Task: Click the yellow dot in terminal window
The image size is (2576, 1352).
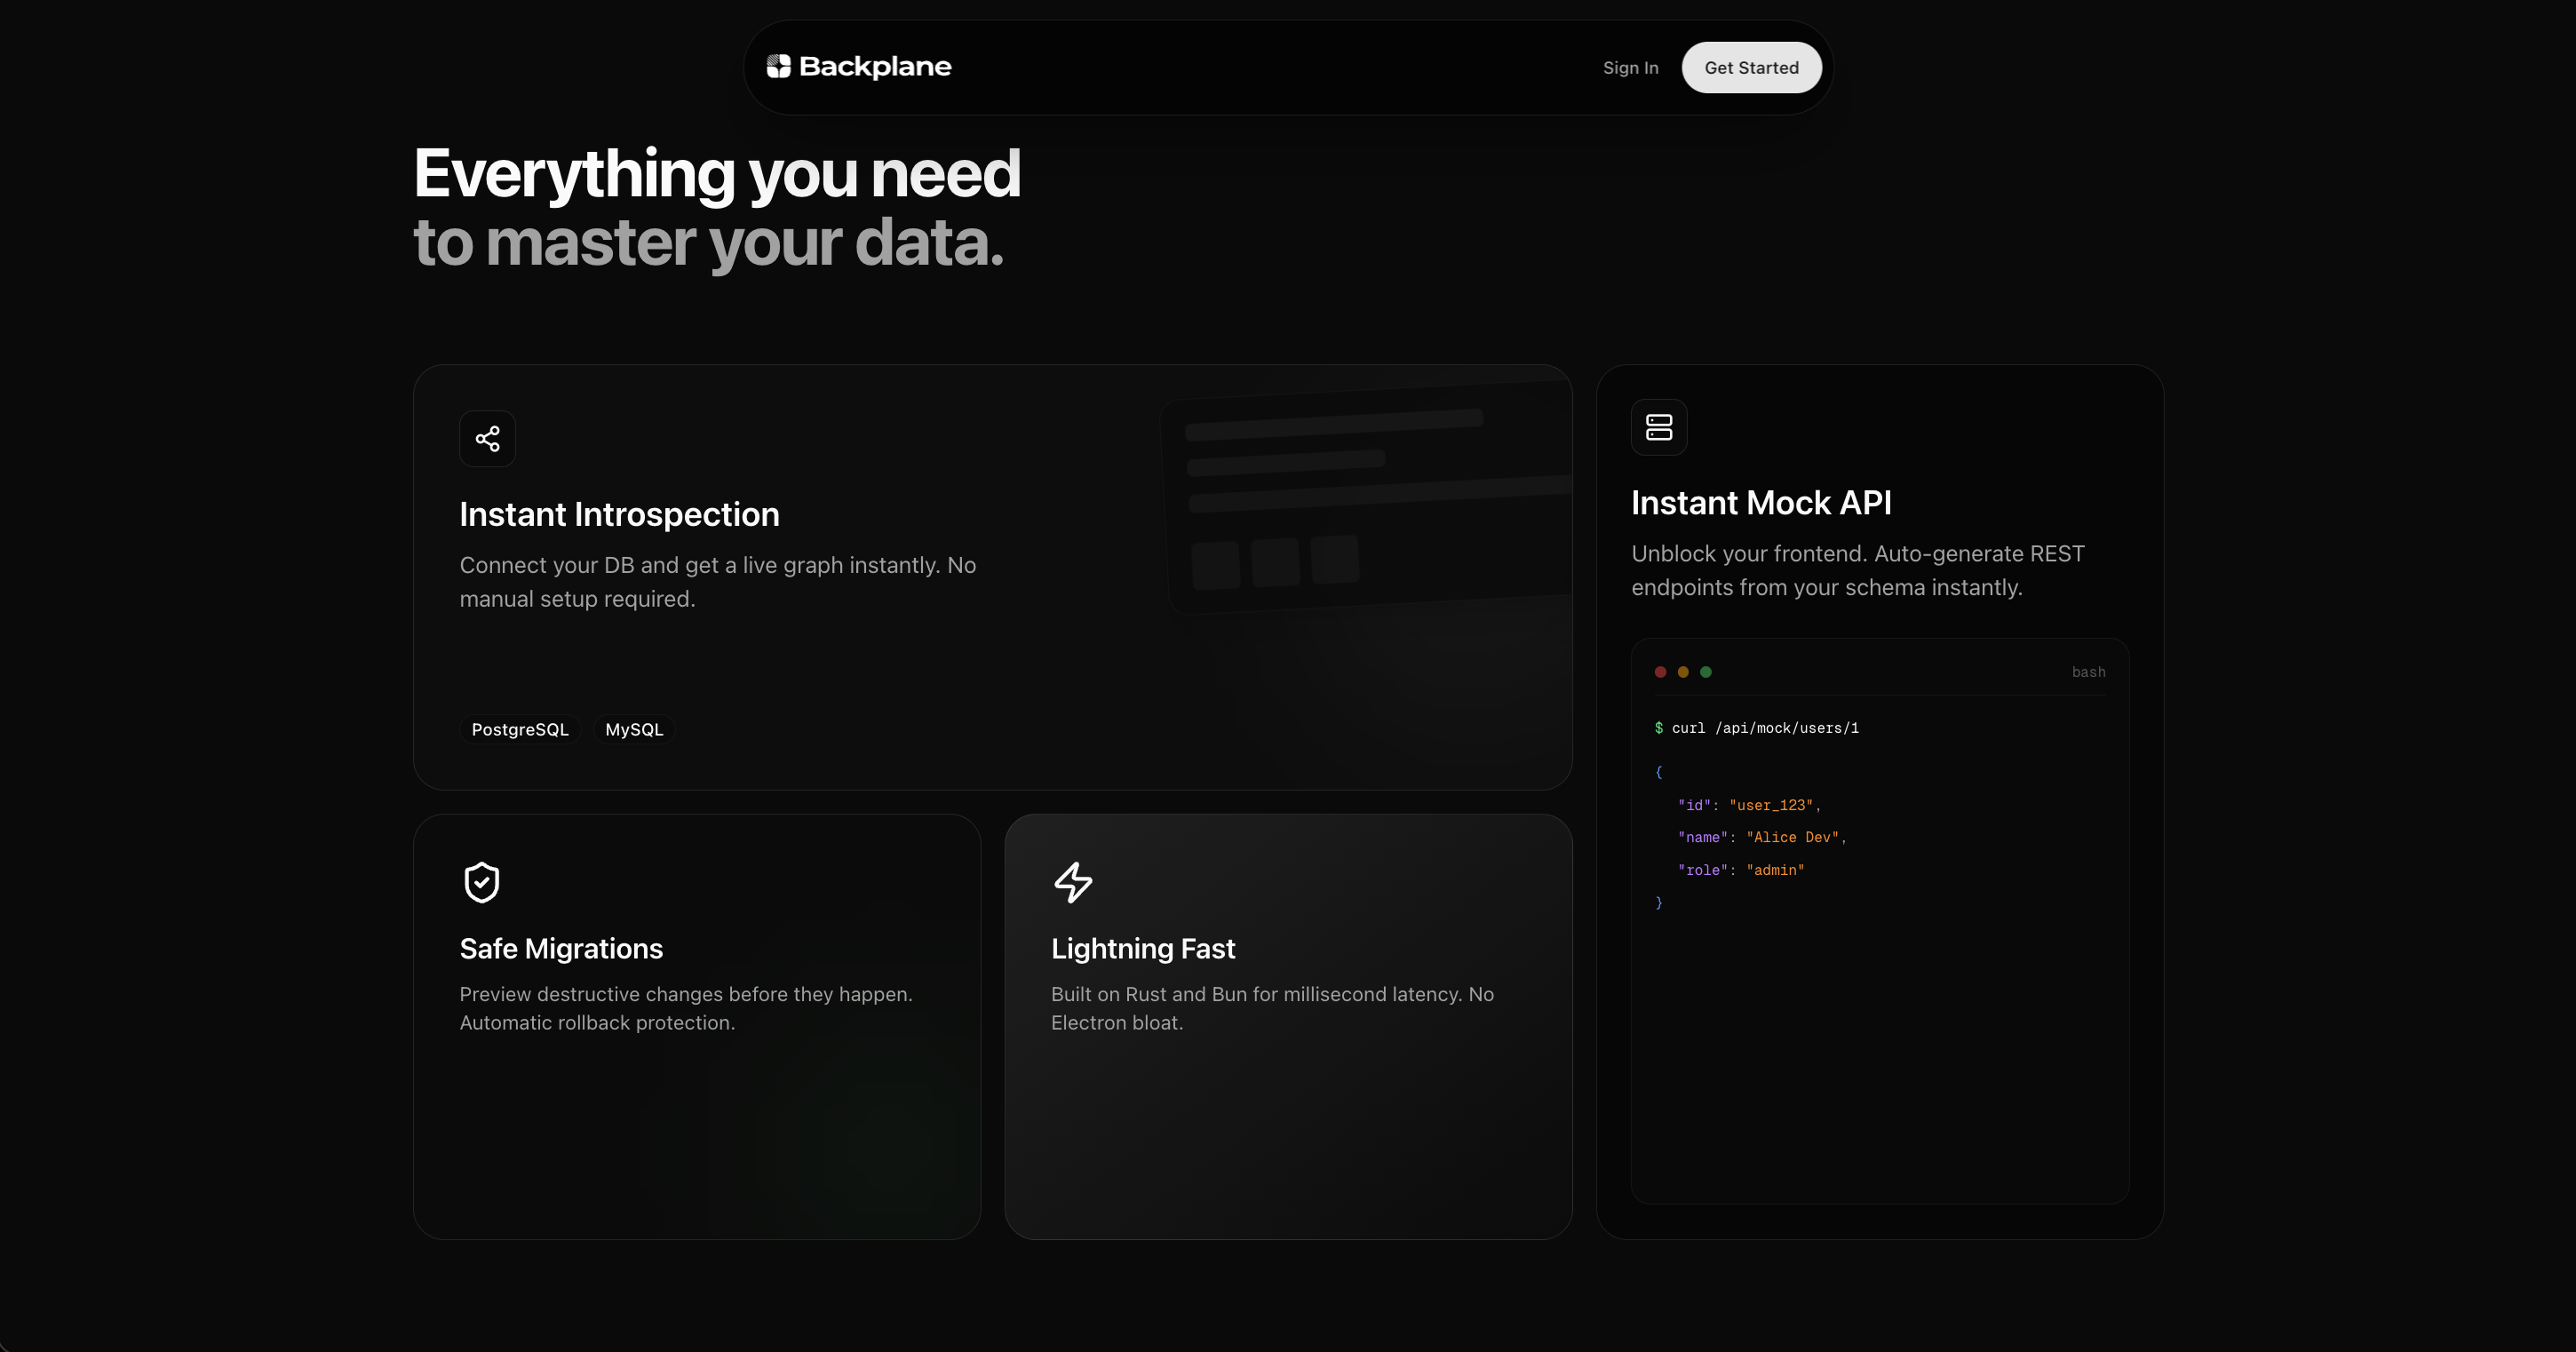Action: 1683,672
